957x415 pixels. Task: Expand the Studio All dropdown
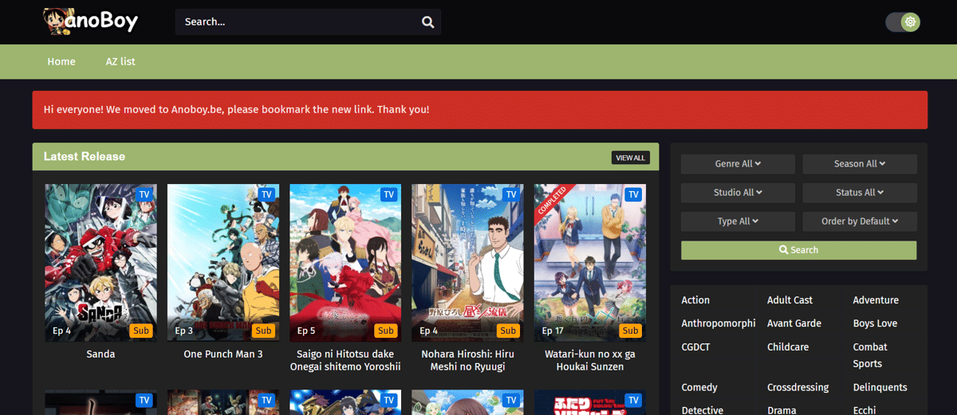click(x=738, y=193)
